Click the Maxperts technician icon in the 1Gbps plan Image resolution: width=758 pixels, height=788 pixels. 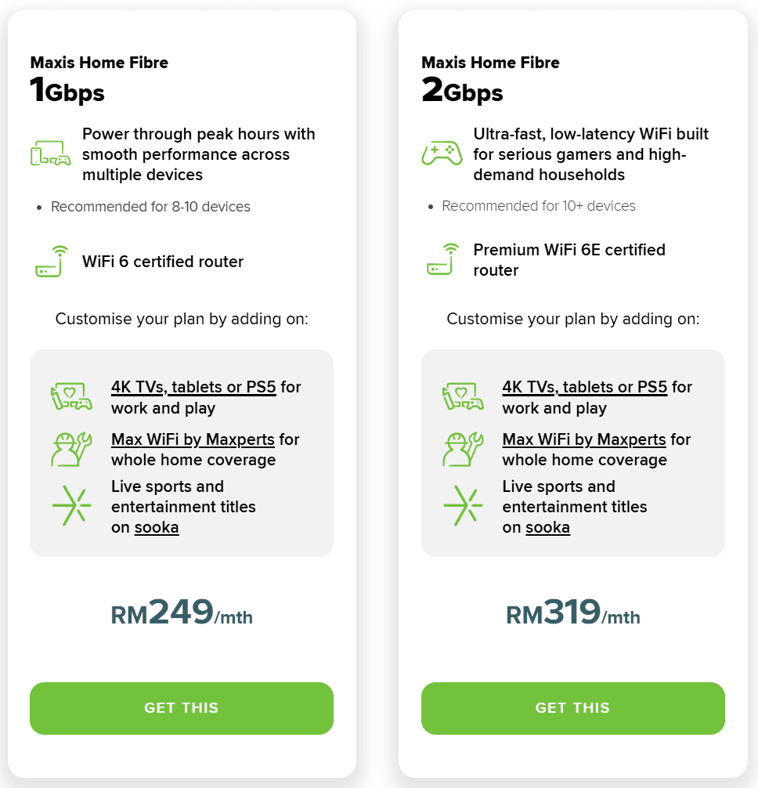71,450
